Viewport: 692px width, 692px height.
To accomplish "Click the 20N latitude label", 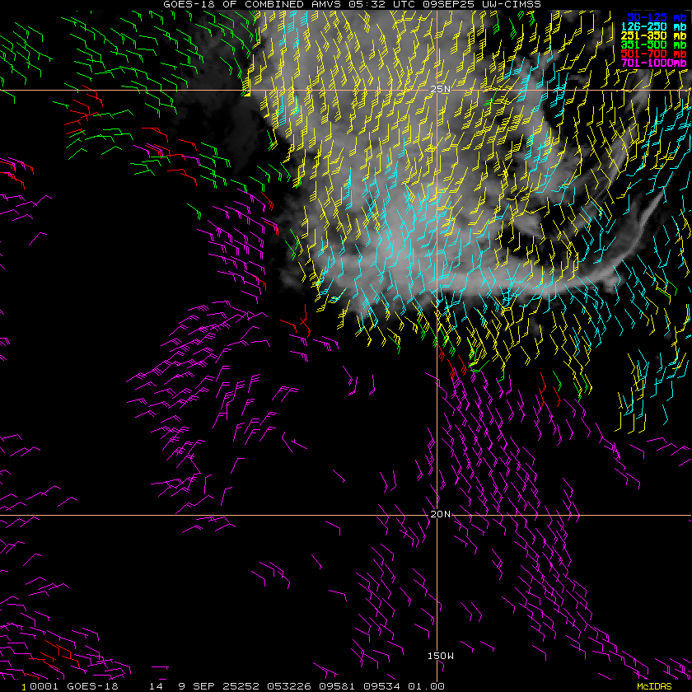I will pyautogui.click(x=441, y=514).
